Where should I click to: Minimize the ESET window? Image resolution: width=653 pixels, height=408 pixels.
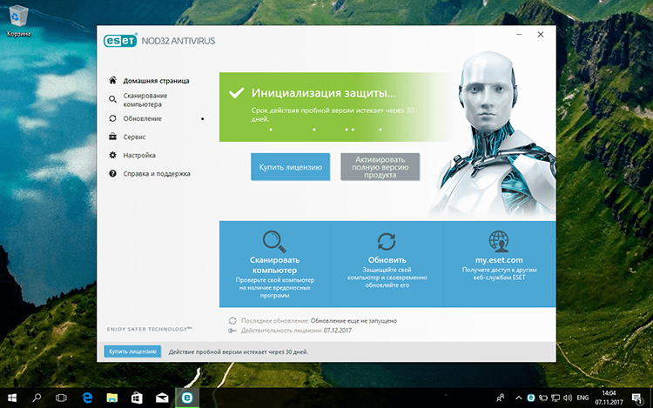point(519,35)
